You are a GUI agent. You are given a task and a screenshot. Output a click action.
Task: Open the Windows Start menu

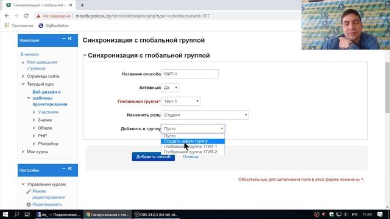5,214
